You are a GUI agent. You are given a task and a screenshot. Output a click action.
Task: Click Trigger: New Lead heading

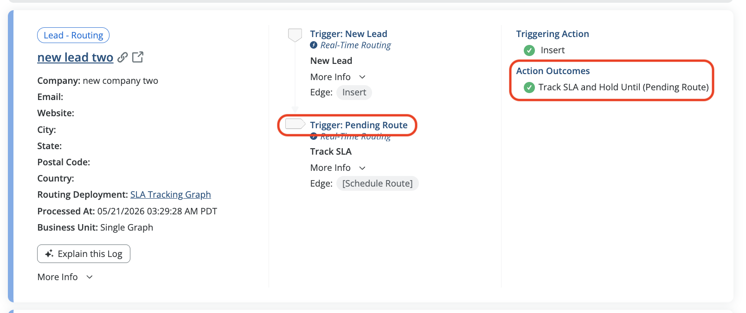pyautogui.click(x=349, y=34)
